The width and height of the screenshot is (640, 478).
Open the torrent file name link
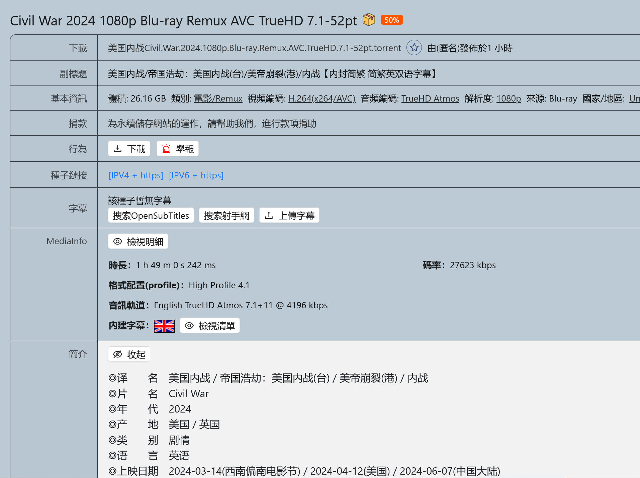[254, 48]
